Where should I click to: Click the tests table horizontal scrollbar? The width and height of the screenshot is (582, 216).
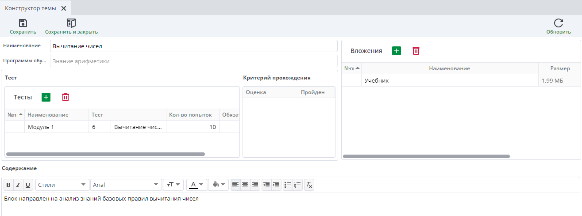pyautogui.click(x=105, y=154)
